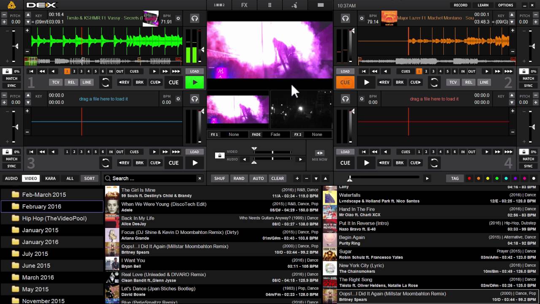
Task: Click the green play button on deck 1
Action: (x=194, y=82)
